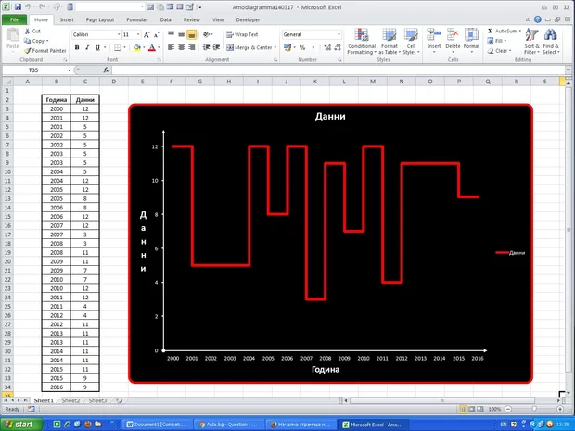Click the Sort & Filter icon

point(531,34)
